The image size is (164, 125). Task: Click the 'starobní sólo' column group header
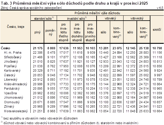click(44, 18)
